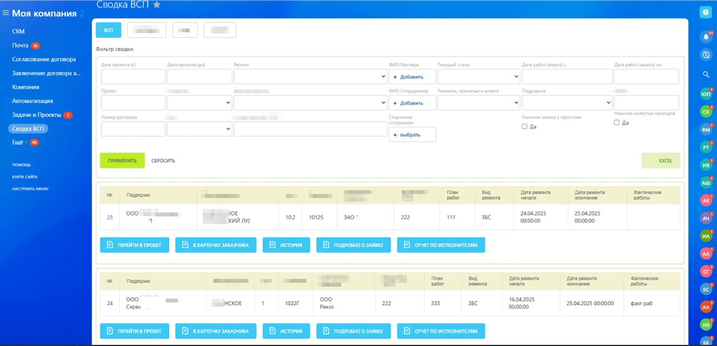Open chat with contact ЮП

coord(706,94)
